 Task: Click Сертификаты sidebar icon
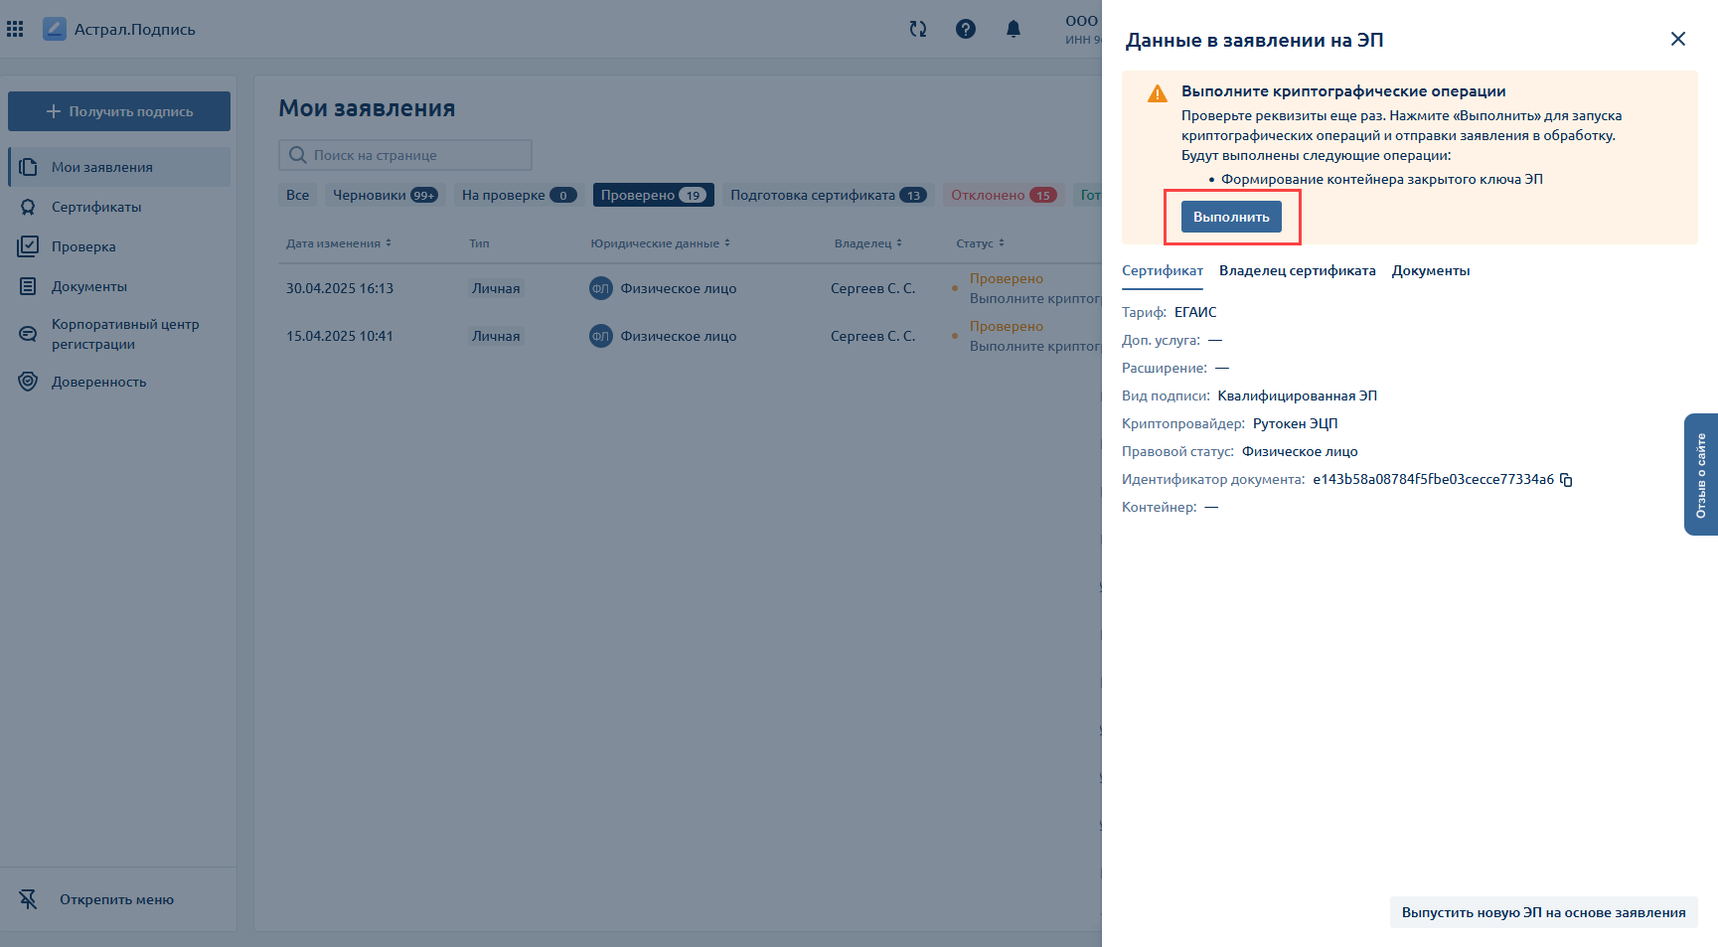(x=28, y=207)
